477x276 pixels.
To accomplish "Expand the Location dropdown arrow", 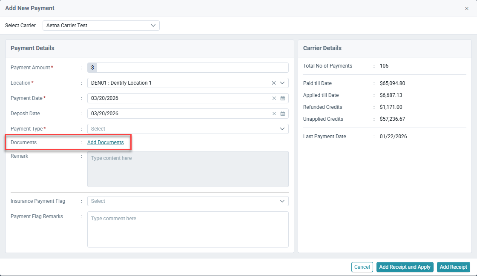I will [282, 83].
